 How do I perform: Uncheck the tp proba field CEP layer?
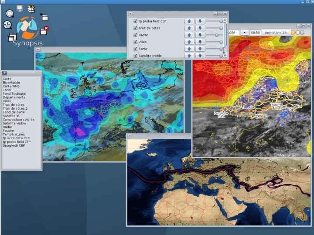[x=135, y=21]
